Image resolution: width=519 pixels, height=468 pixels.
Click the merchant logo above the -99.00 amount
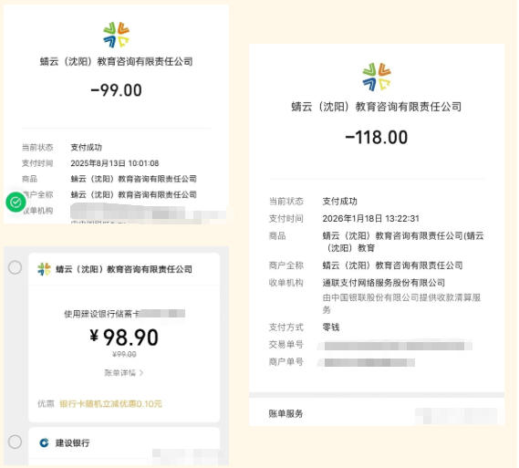[x=116, y=35]
